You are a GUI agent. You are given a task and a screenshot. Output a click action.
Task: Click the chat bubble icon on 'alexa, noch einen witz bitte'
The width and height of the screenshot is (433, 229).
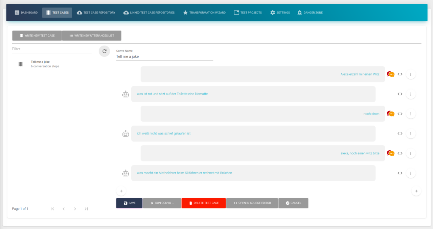(391, 153)
